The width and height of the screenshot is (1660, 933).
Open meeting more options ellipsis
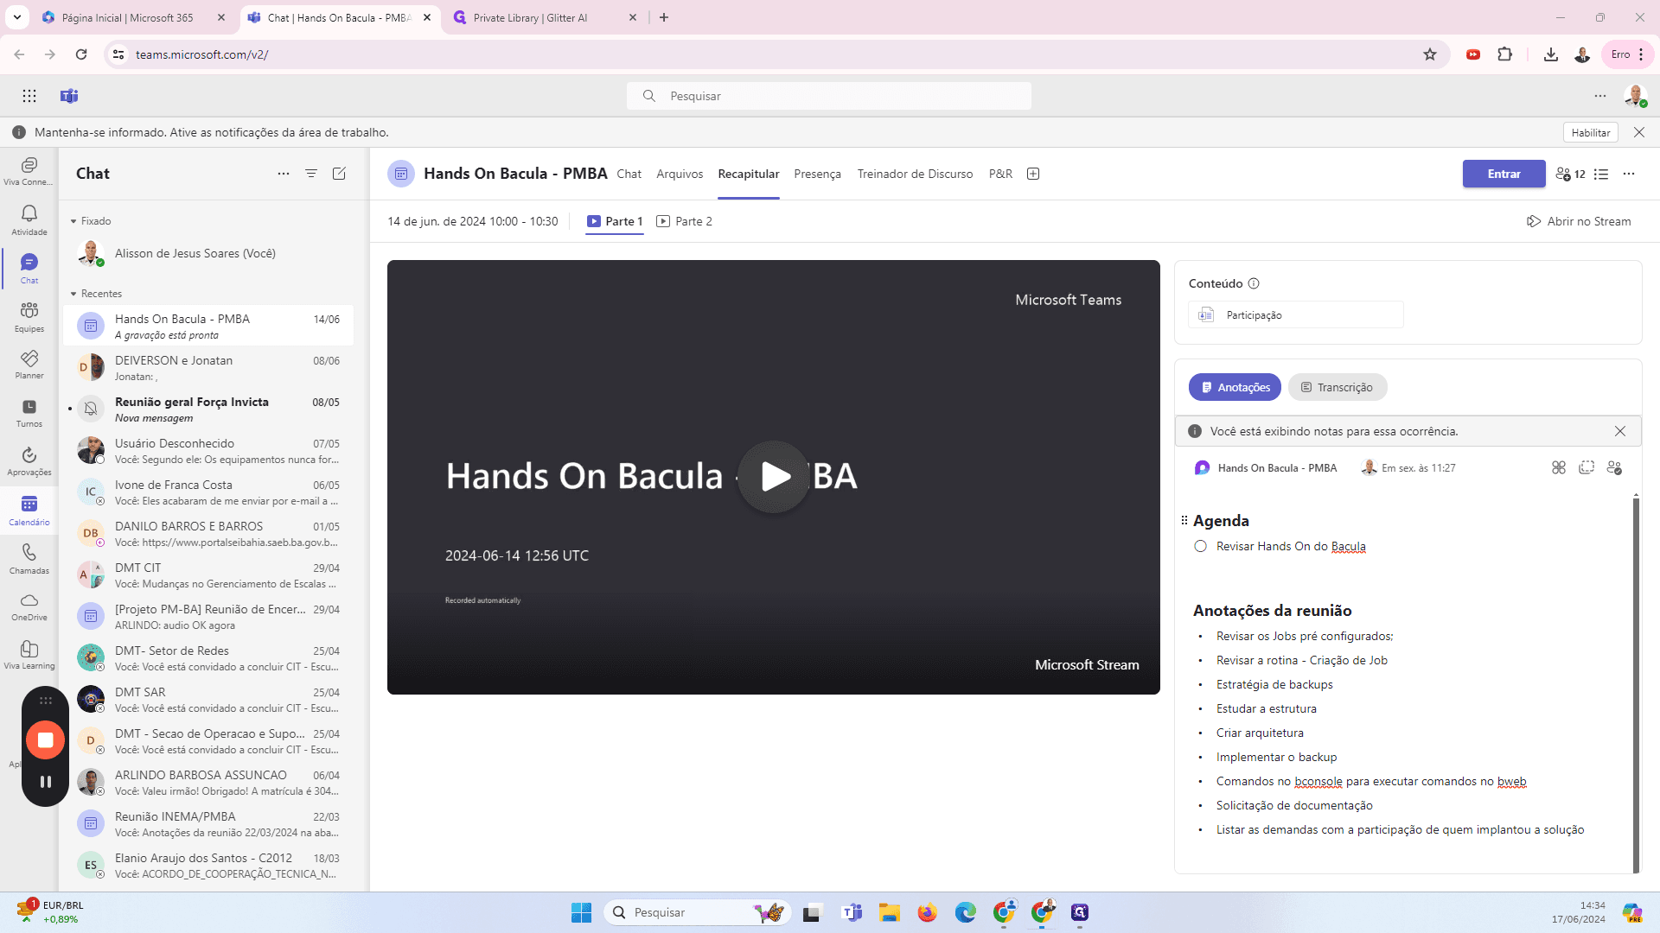point(1629,174)
